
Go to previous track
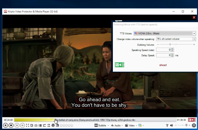17,125
